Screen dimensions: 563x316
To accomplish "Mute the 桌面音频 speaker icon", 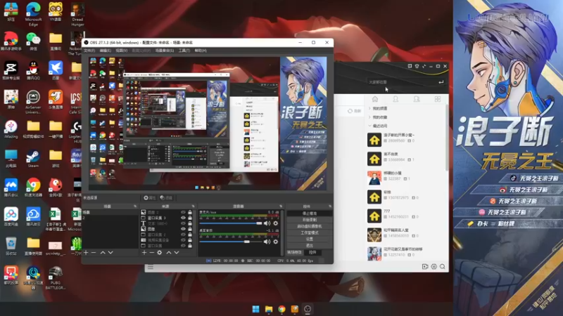I will click(267, 242).
